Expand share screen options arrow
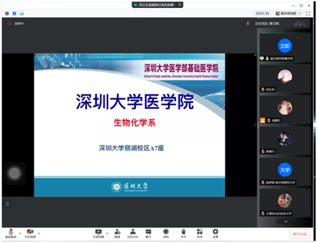Image resolution: width=317 pixels, height=243 pixels. pos(107,233)
